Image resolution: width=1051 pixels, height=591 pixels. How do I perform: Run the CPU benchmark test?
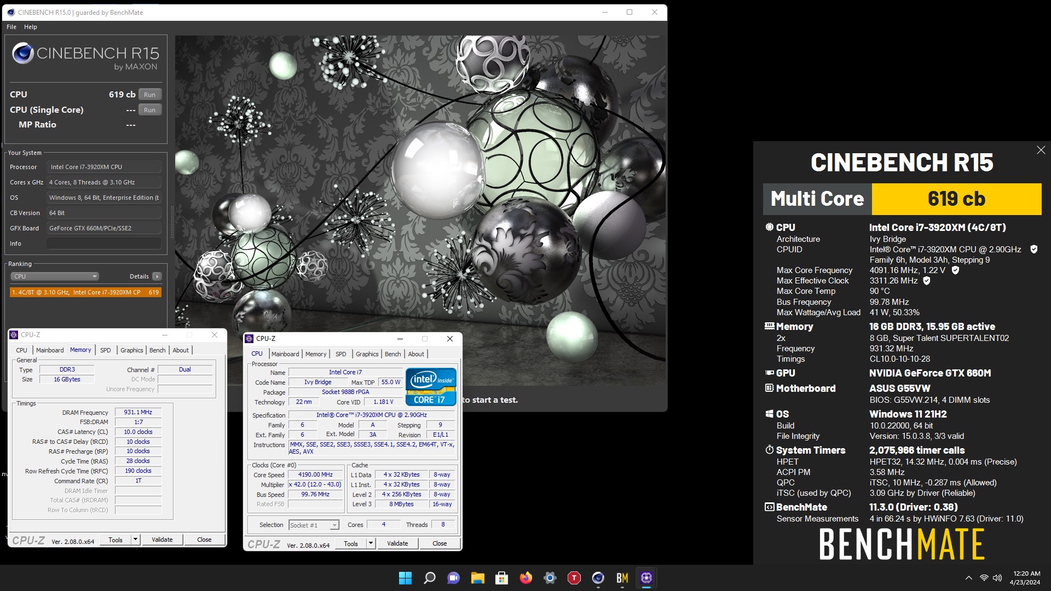(150, 95)
